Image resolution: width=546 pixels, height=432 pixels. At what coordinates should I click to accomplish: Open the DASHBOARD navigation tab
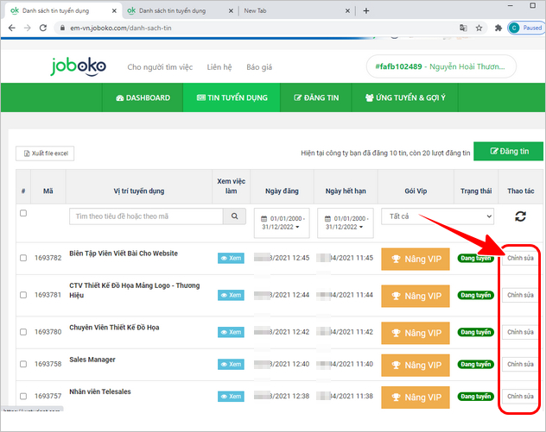[143, 98]
